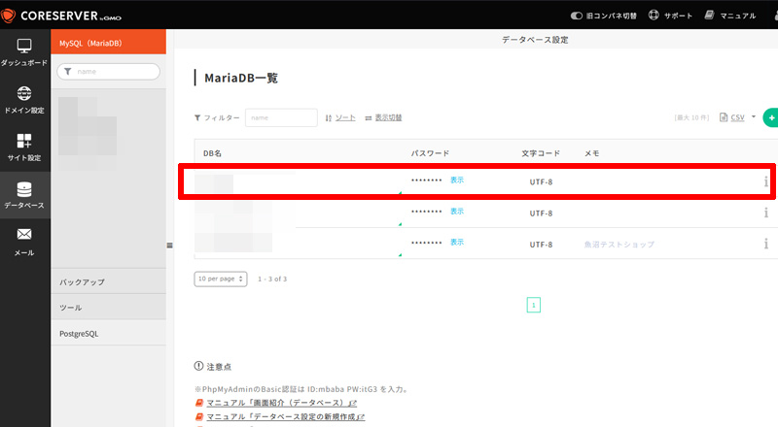Image resolution: width=778 pixels, height=427 pixels.
Task: Toggle display switch (表示切替) above table
Action: (x=383, y=117)
